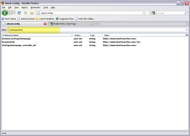Open the Latest Headlines feed
This screenshot has width=190, height=136.
[45, 19]
